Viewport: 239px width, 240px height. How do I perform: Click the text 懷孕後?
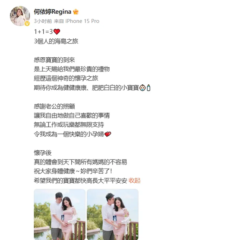43,153
